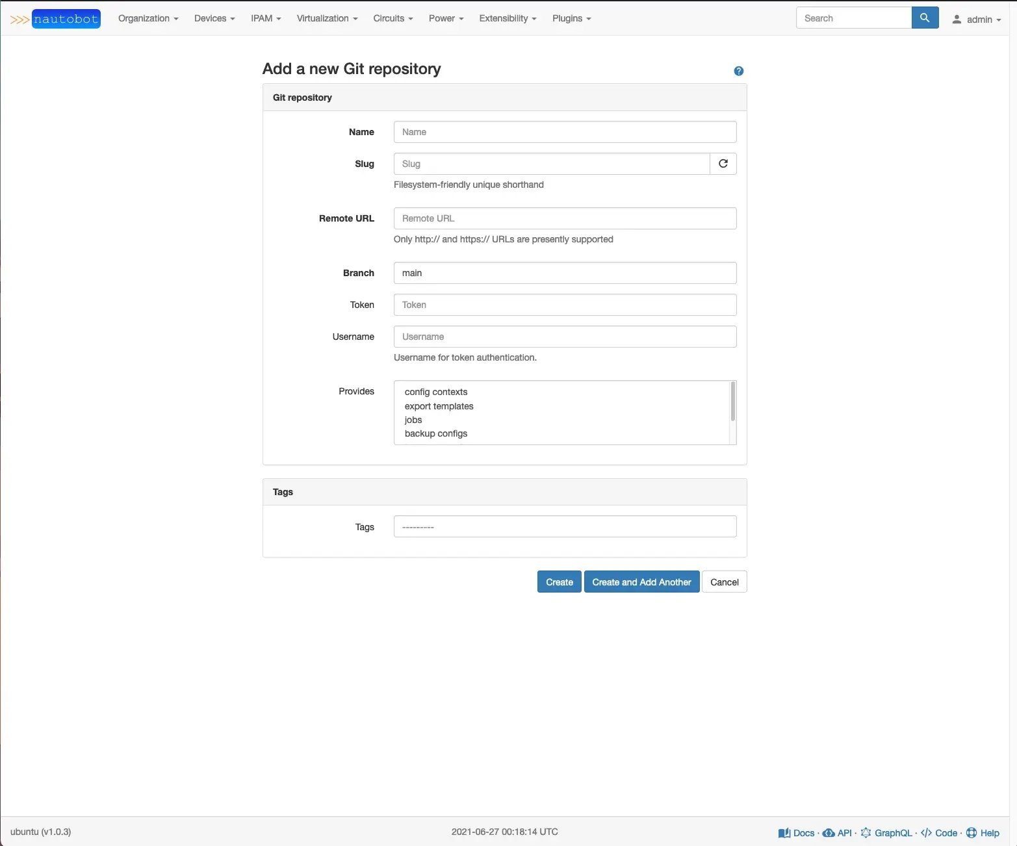Expand the Extensibility menu

tap(508, 18)
